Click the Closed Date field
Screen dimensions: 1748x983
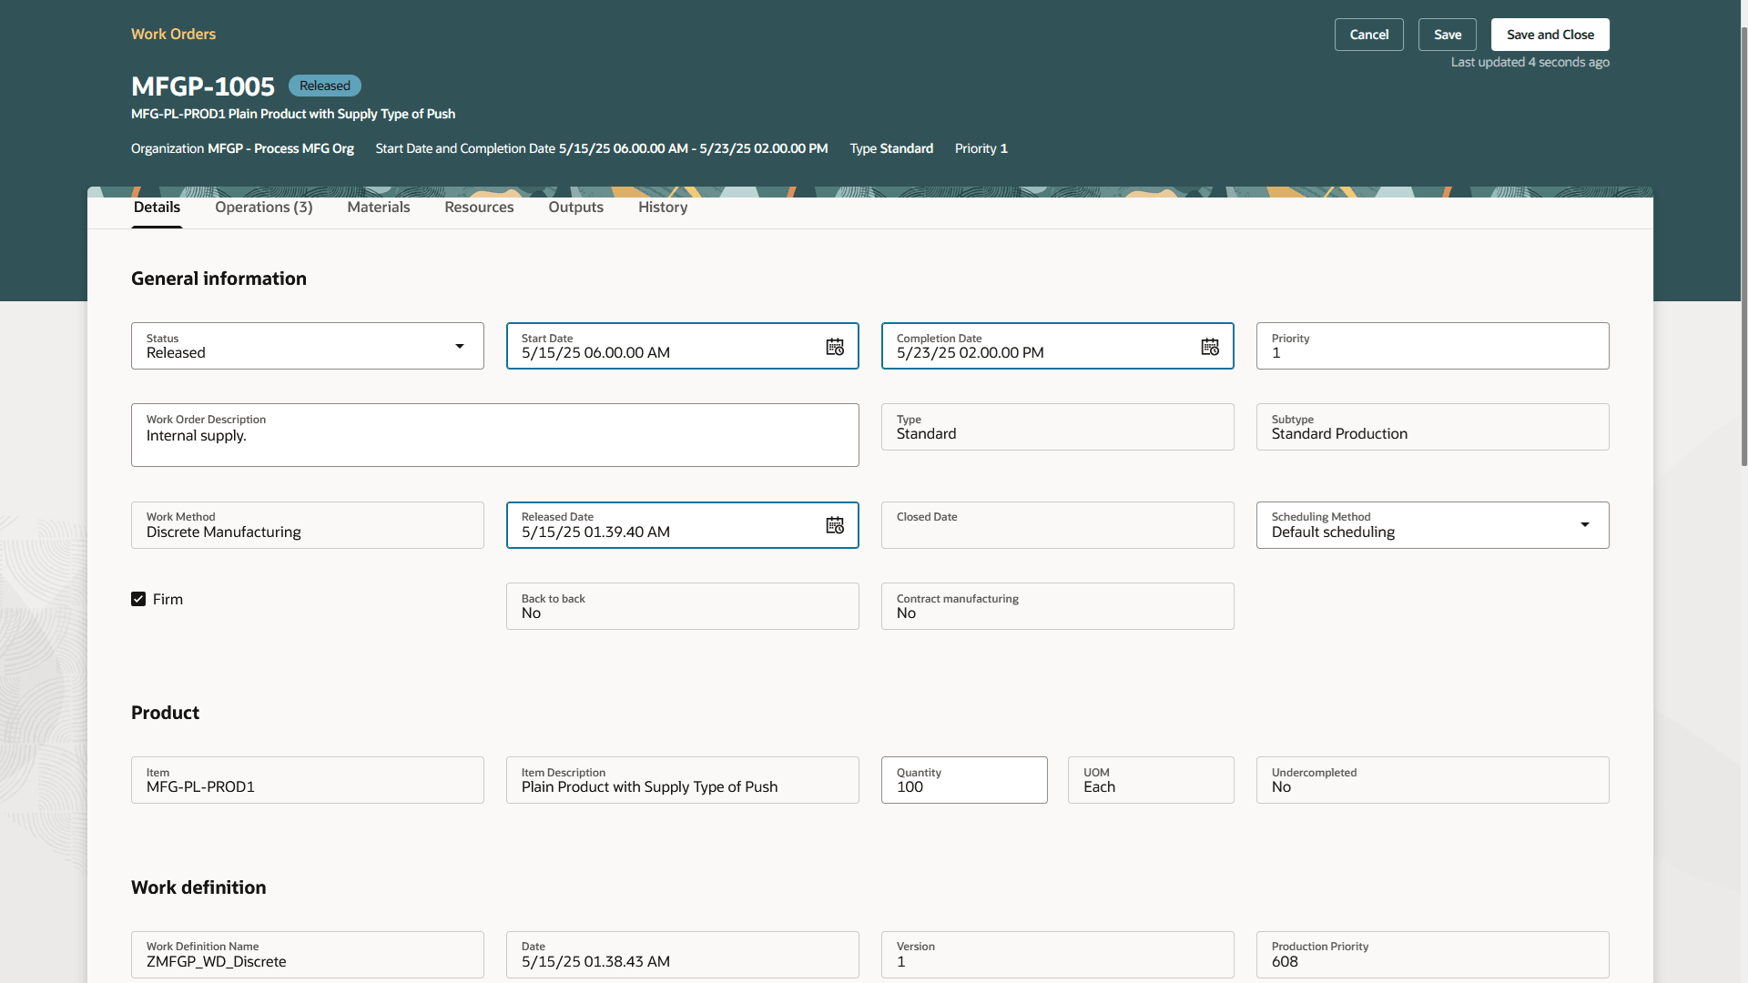click(1056, 526)
